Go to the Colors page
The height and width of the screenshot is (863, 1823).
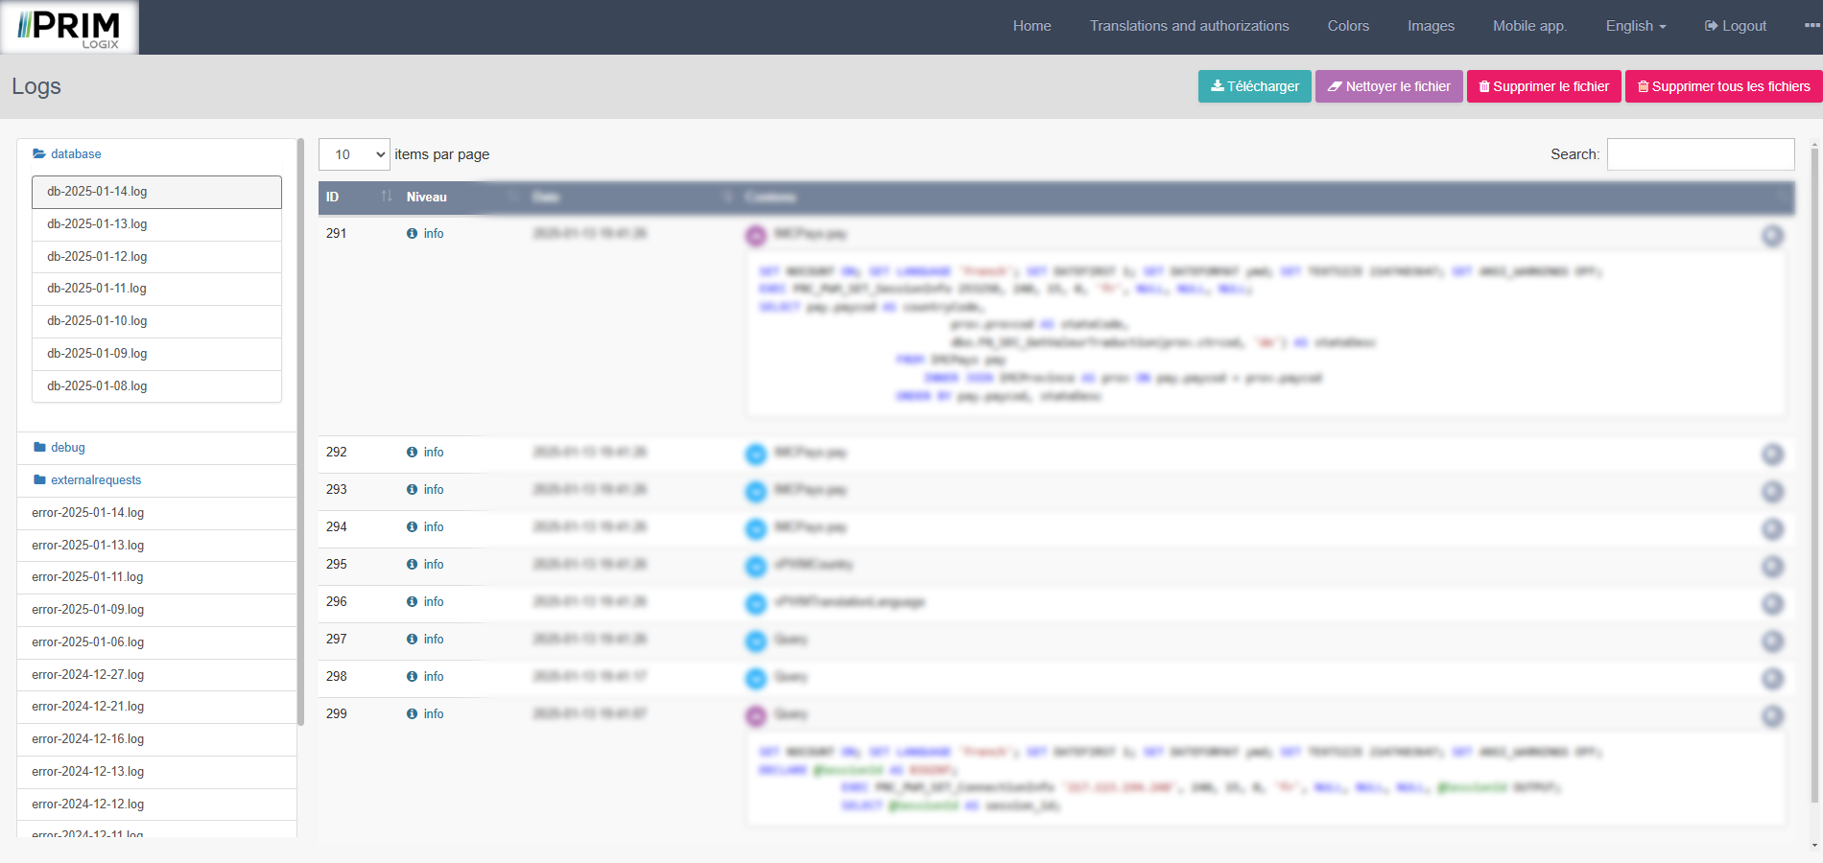(x=1347, y=26)
